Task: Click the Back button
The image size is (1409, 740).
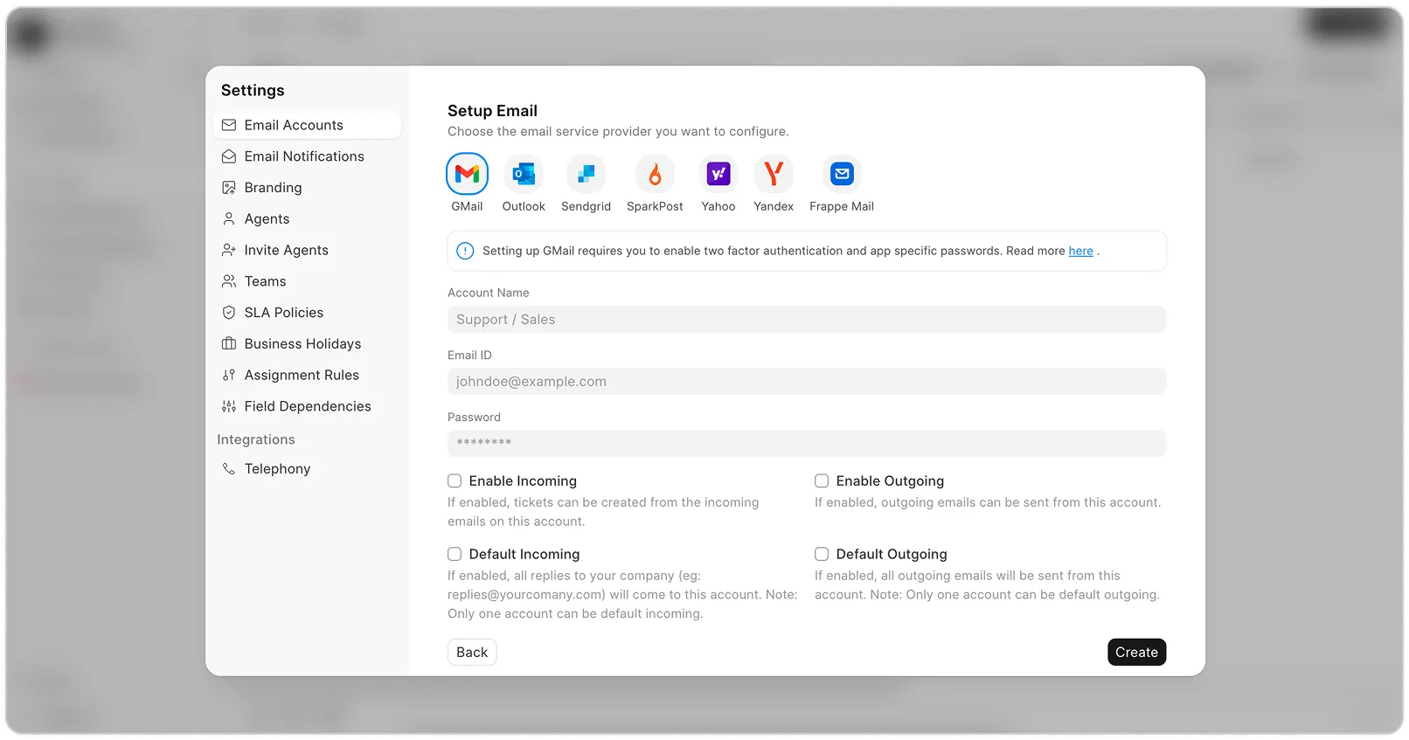Action: pos(472,653)
